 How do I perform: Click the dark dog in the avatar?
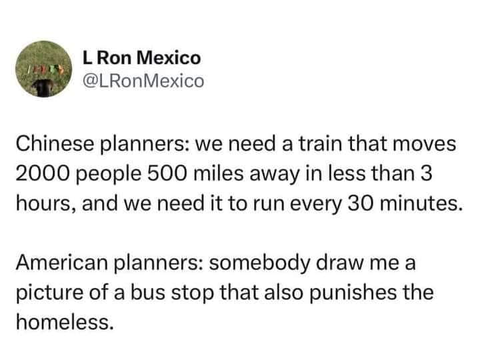tap(42, 88)
